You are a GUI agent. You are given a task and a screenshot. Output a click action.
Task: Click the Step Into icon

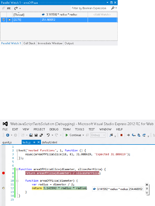point(134,135)
